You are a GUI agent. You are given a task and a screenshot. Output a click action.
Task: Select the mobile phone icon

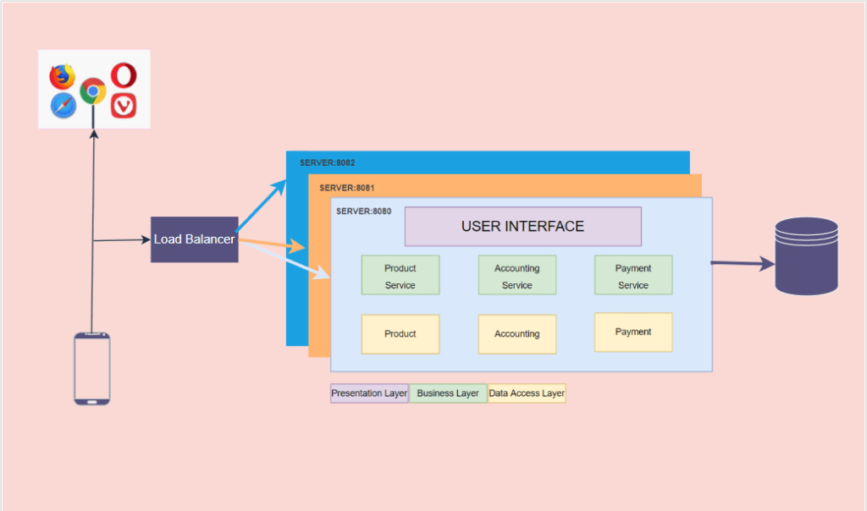click(x=91, y=368)
